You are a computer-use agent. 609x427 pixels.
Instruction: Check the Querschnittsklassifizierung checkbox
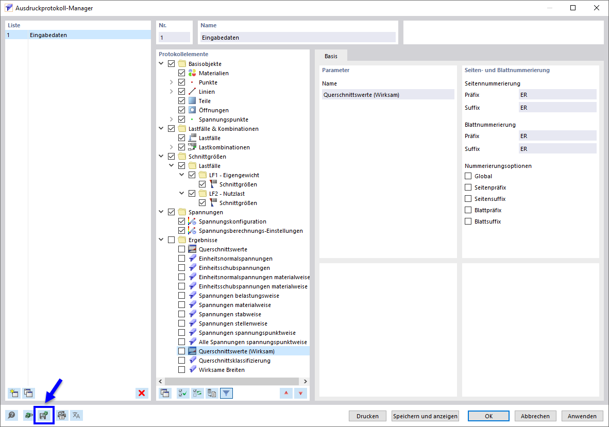coord(181,361)
